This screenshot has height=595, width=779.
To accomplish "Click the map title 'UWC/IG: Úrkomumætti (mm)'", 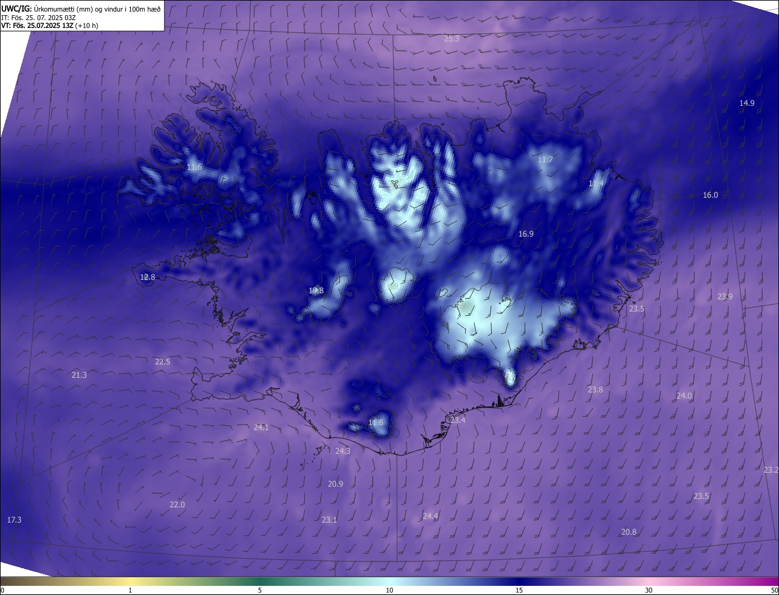I will (46, 9).
